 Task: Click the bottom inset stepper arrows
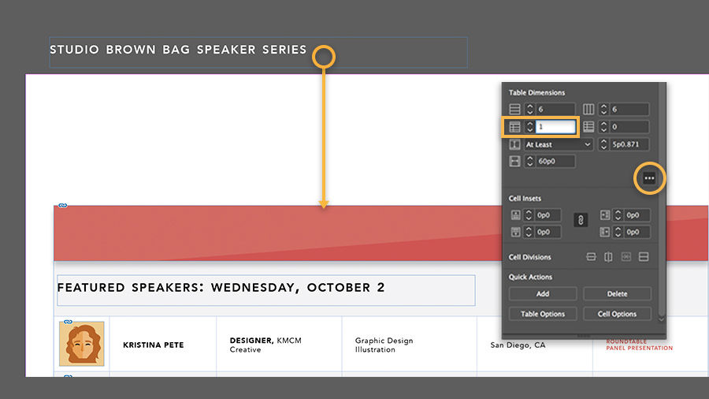point(529,232)
